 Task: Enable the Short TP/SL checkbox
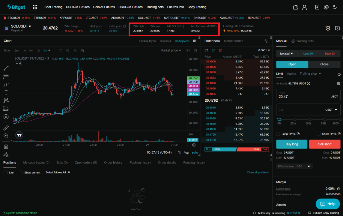pyautogui.click(x=318, y=134)
